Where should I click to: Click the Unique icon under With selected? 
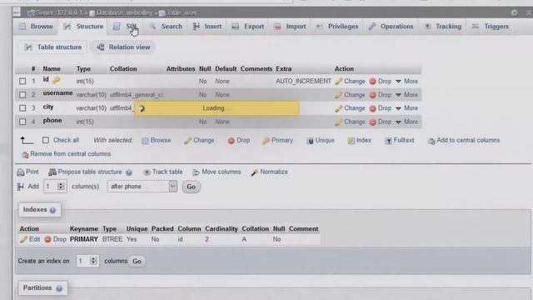(x=310, y=141)
